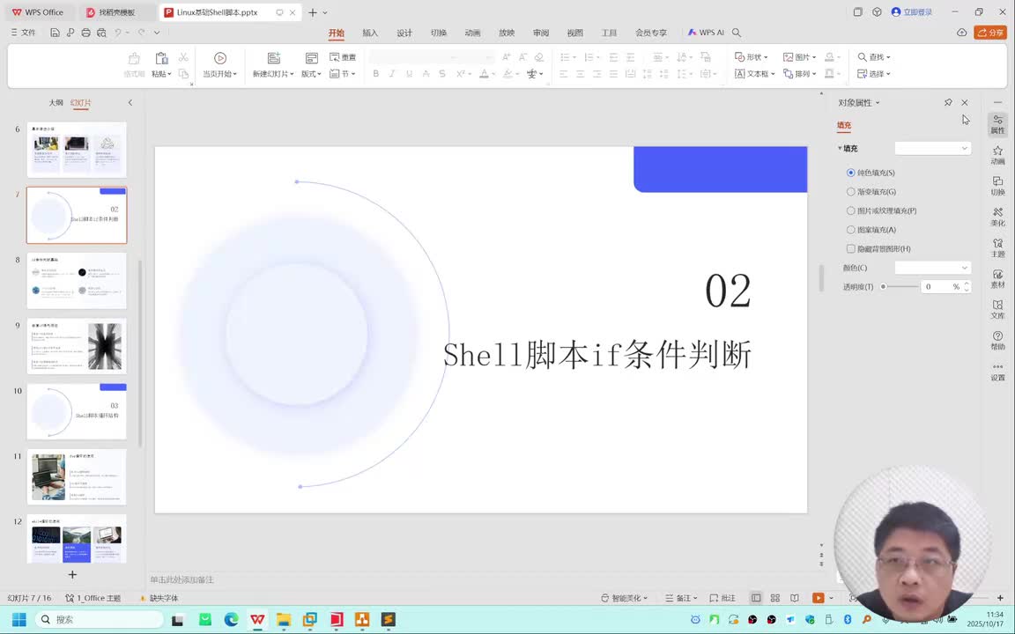The image size is (1015, 634).
Task: Open the 设计 ribbon tab
Action: pos(404,33)
